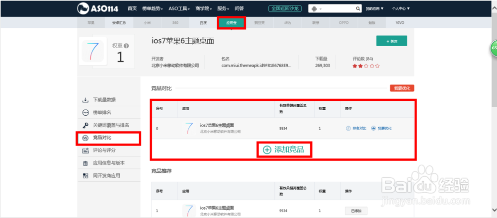Click the ASO114 logo
Screen dimensions: 497x218
click(97, 8)
